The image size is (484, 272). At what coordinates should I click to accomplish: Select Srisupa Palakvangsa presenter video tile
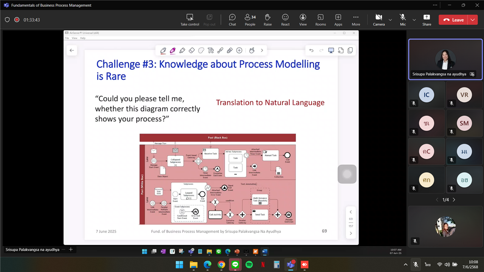[x=445, y=59]
